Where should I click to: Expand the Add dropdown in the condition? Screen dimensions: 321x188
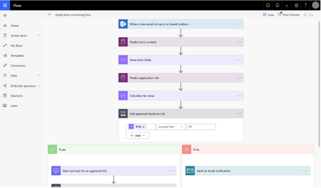click(137, 135)
